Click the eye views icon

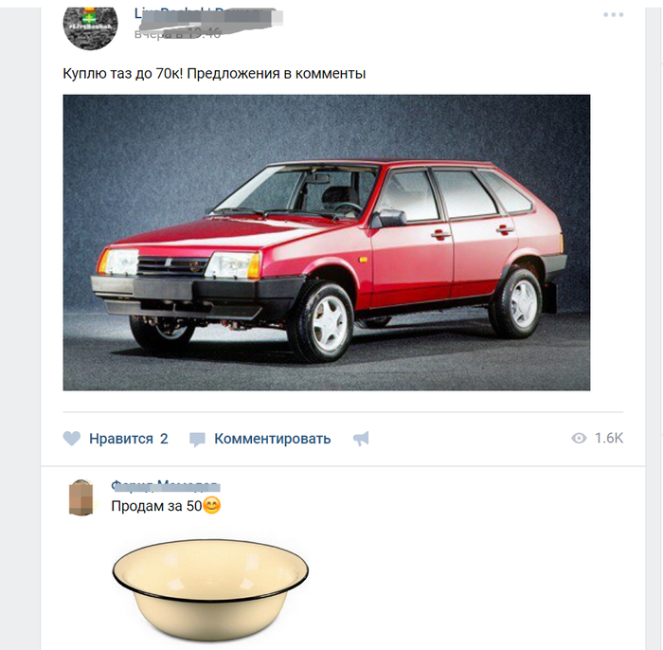coord(579,438)
